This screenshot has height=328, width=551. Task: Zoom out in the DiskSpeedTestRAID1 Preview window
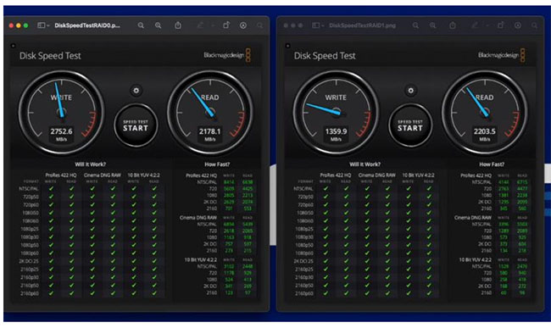[x=415, y=25]
